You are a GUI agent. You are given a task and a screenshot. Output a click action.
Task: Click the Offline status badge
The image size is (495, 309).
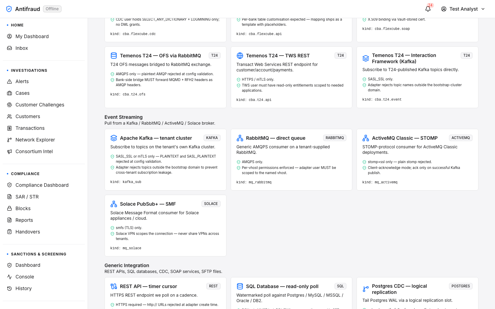tap(52, 9)
